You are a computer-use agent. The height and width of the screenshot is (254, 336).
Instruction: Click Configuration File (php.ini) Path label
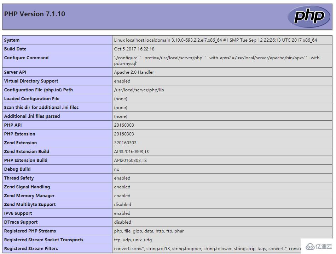tap(38, 90)
